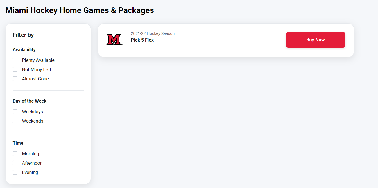
Task: Tick the Evening checkbox box
Action: (15, 172)
